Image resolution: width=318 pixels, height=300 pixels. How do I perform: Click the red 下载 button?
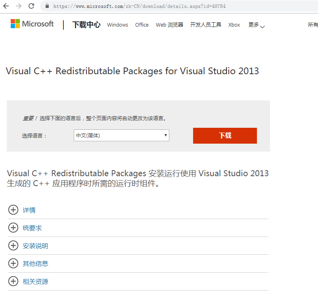coord(225,135)
